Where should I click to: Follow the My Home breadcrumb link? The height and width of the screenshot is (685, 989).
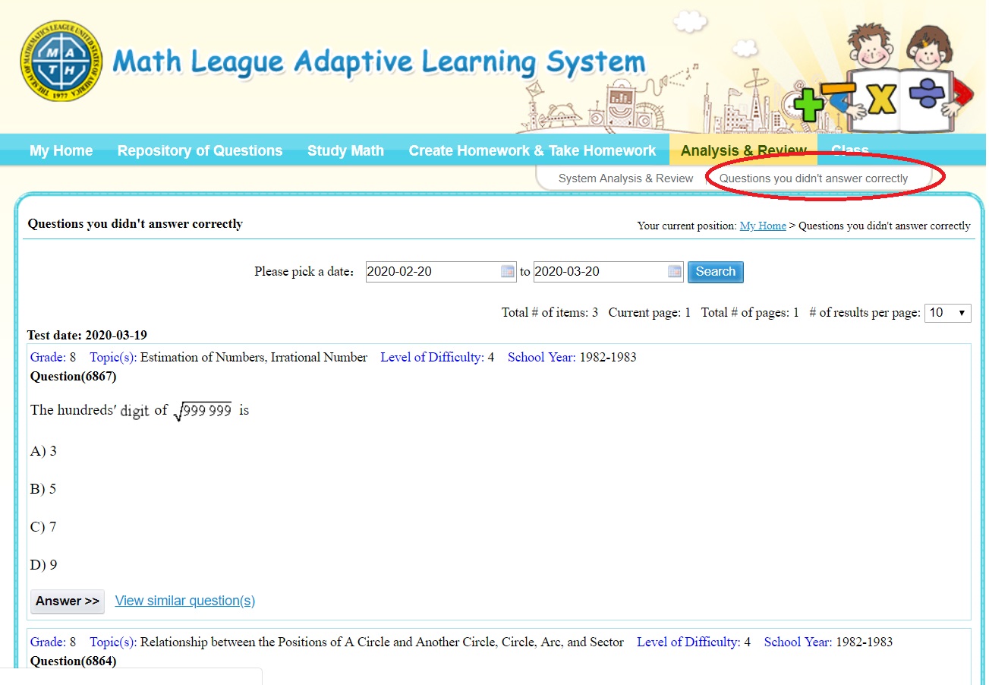pyautogui.click(x=763, y=226)
